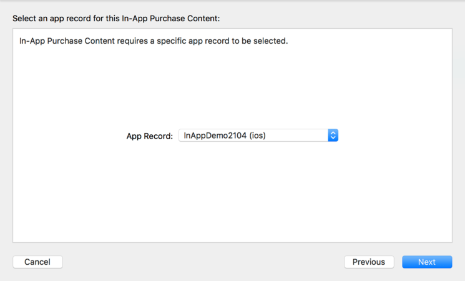465x281 pixels.
Task: Click the Next button
Action: 427,262
